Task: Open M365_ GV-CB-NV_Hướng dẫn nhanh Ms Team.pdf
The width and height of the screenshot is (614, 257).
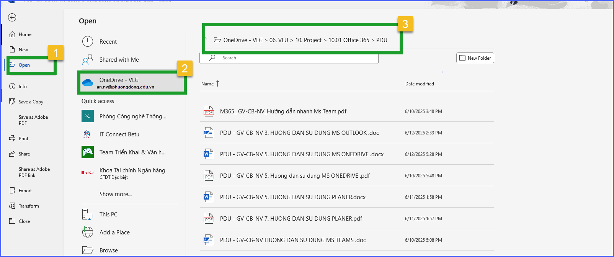Action: point(283,111)
